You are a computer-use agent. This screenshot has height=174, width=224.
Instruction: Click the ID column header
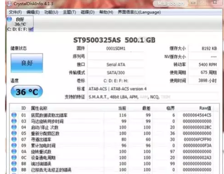click(x=24, y=108)
